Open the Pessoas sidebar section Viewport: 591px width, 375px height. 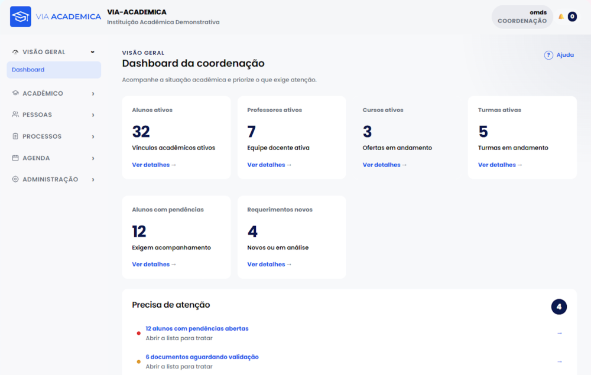[x=54, y=115]
